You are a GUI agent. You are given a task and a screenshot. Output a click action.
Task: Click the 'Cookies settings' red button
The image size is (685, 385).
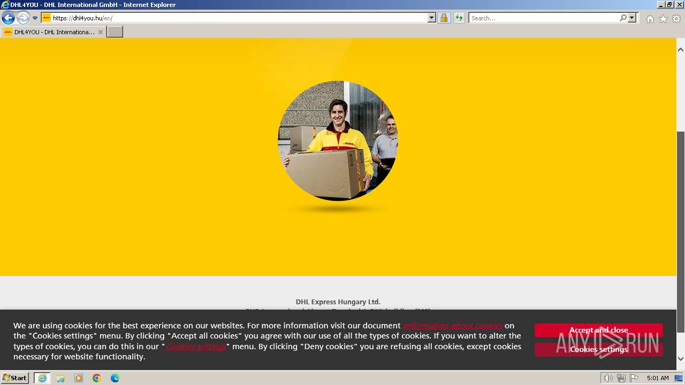pos(598,349)
